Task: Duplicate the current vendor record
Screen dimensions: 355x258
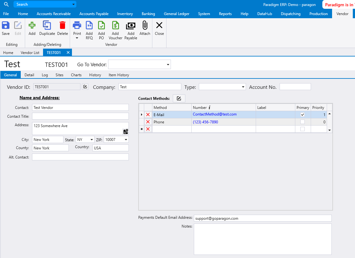Action: click(47, 25)
